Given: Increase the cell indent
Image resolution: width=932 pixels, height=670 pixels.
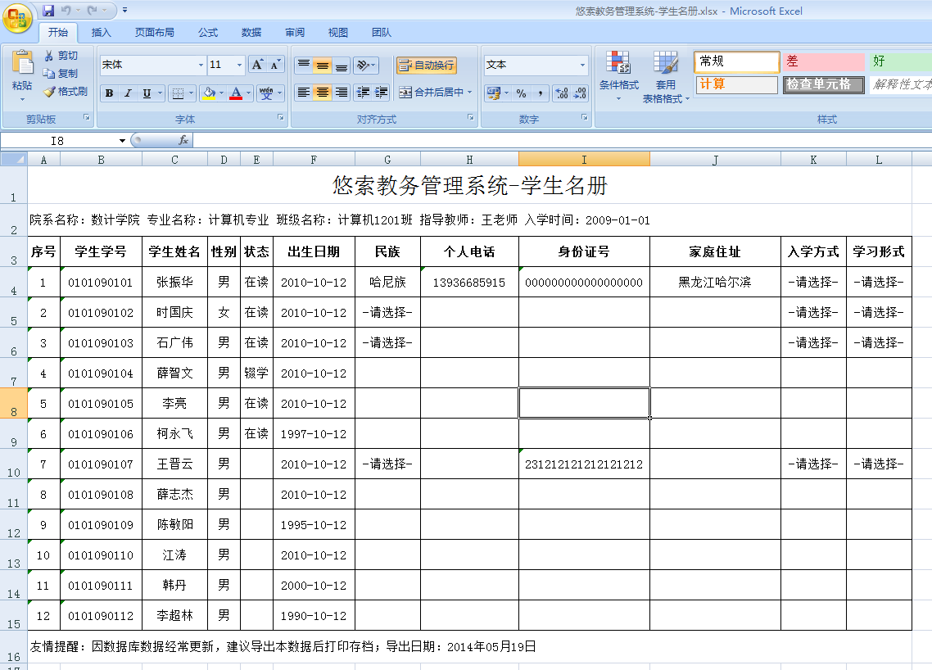Looking at the screenshot, I should pyautogui.click(x=381, y=93).
